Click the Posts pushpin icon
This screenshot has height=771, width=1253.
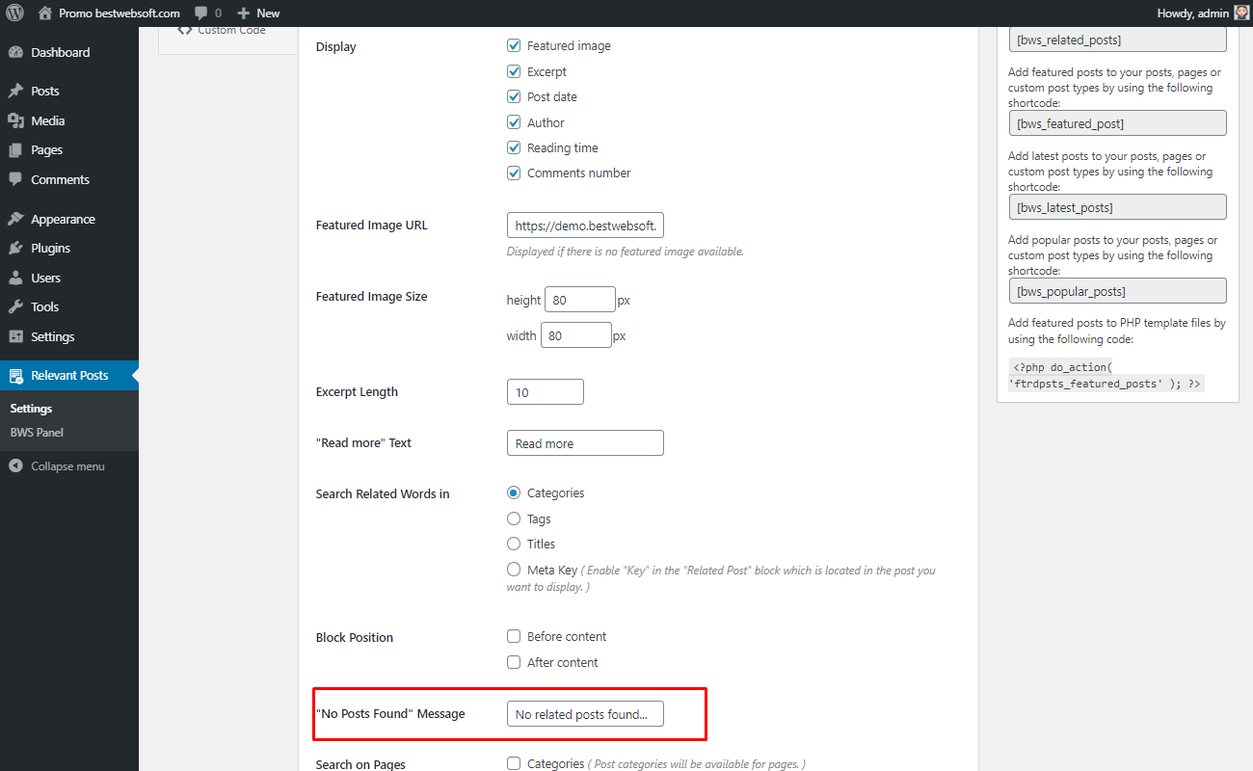[x=15, y=91]
